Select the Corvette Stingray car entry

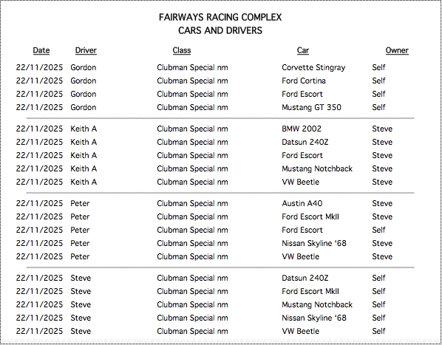tap(313, 67)
